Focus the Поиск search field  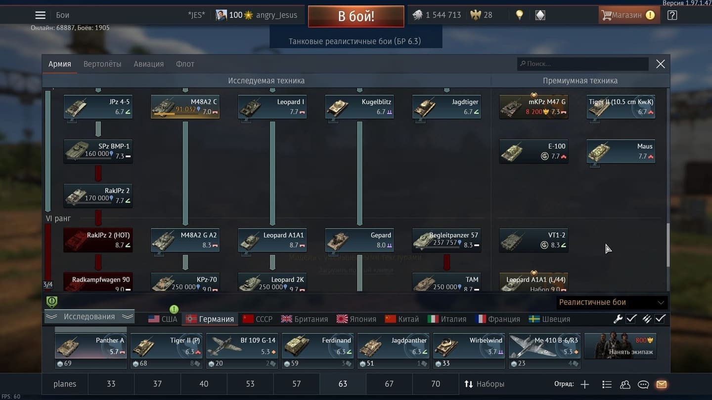[583, 64]
